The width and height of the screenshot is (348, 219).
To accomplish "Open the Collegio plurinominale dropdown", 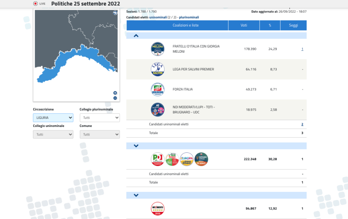I will 100,118.
